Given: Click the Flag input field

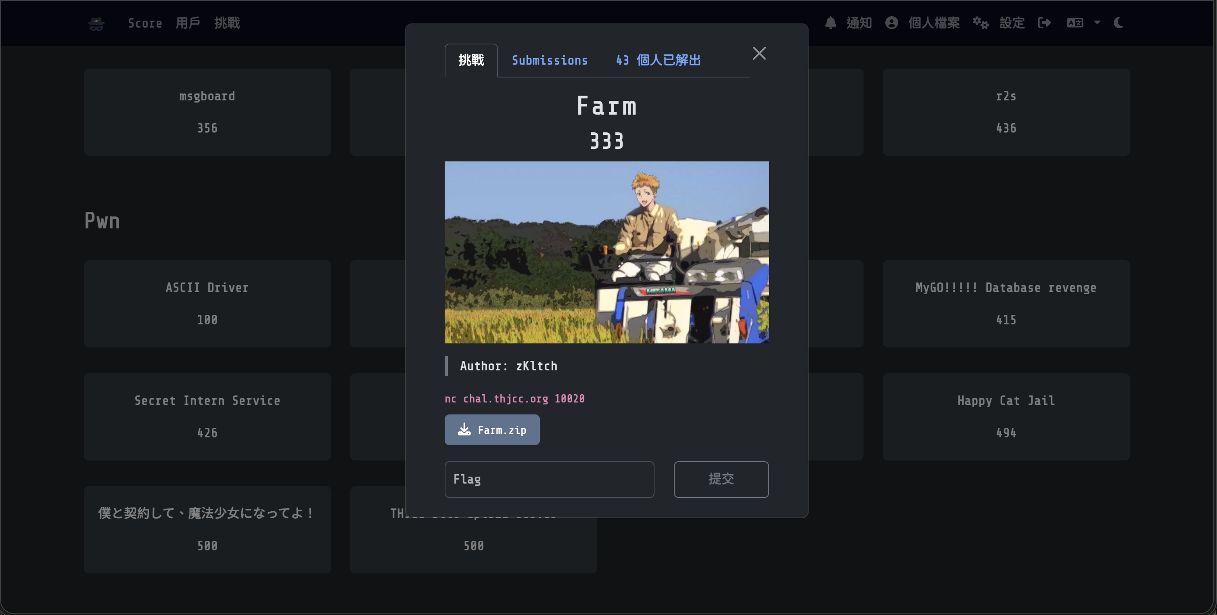Looking at the screenshot, I should (549, 479).
